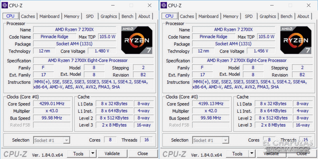The width and height of the screenshot is (318, 159).
Task: Select the CPU tab in right window
Action: [169, 16]
